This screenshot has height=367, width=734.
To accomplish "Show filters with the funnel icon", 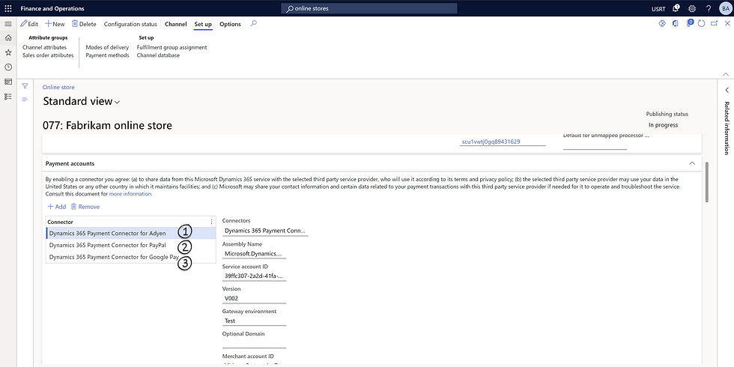I will (25, 86).
